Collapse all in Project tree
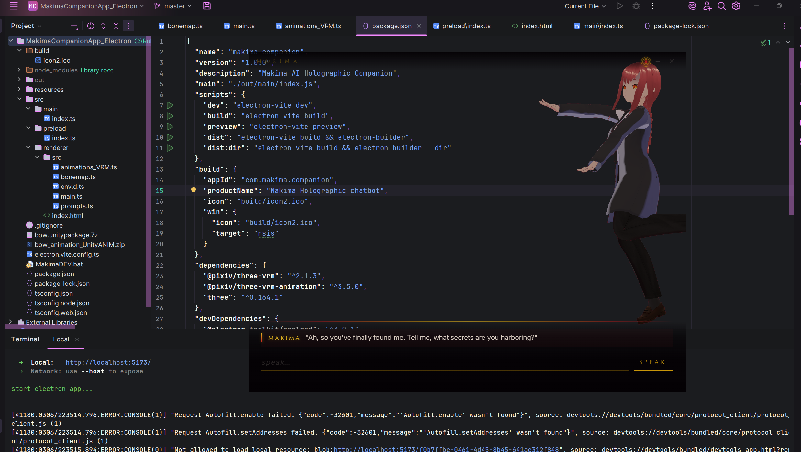The height and width of the screenshot is (452, 801). (116, 26)
